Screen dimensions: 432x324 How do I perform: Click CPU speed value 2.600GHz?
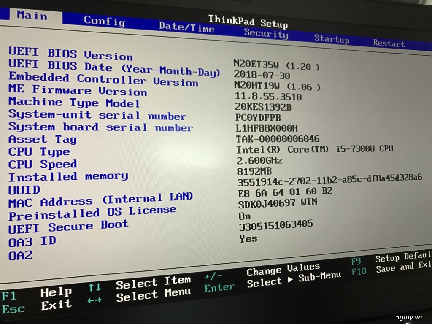(259, 160)
